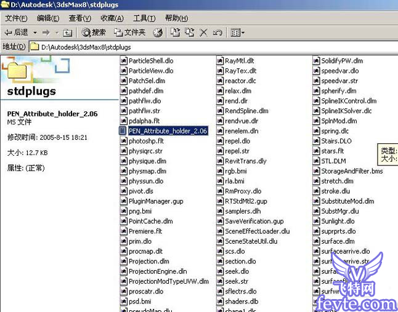
Task: Click the Back arrow toolbar button
Action: coord(17,33)
